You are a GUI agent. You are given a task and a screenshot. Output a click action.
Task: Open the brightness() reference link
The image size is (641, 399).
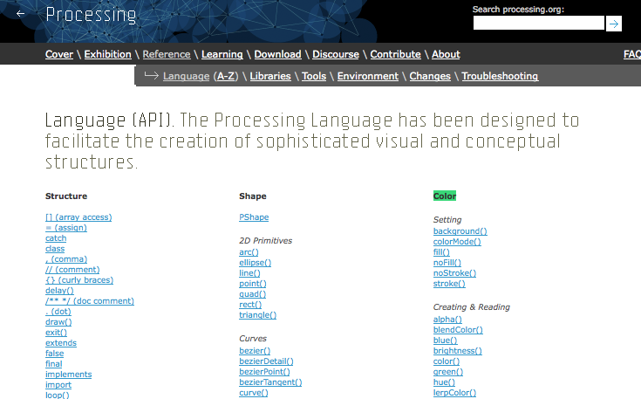[x=458, y=351]
